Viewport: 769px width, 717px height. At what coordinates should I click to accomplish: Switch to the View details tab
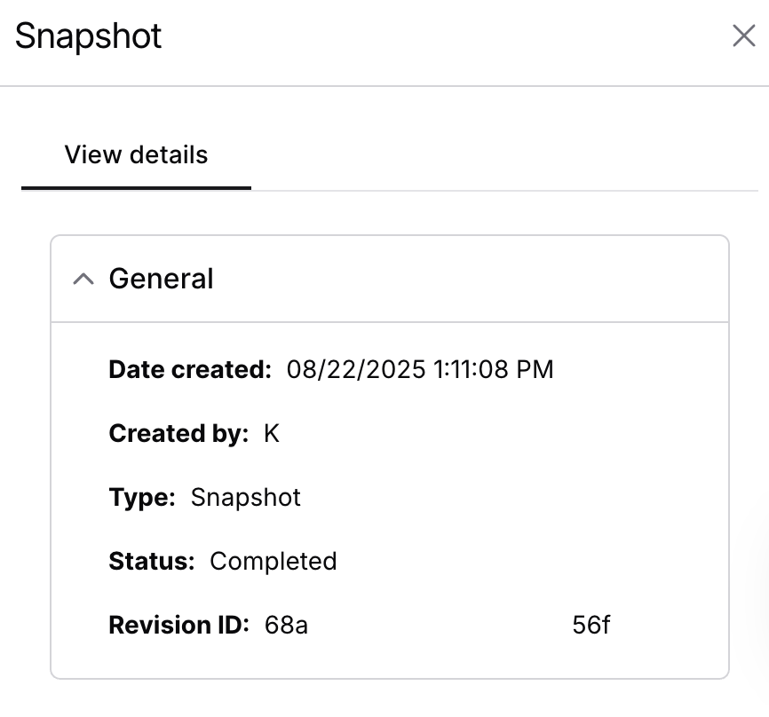coord(136,155)
